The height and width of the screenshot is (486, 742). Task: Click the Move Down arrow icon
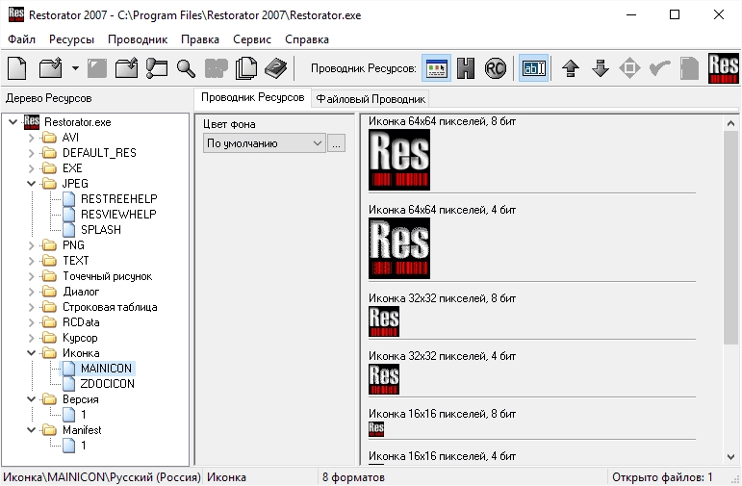coord(601,68)
